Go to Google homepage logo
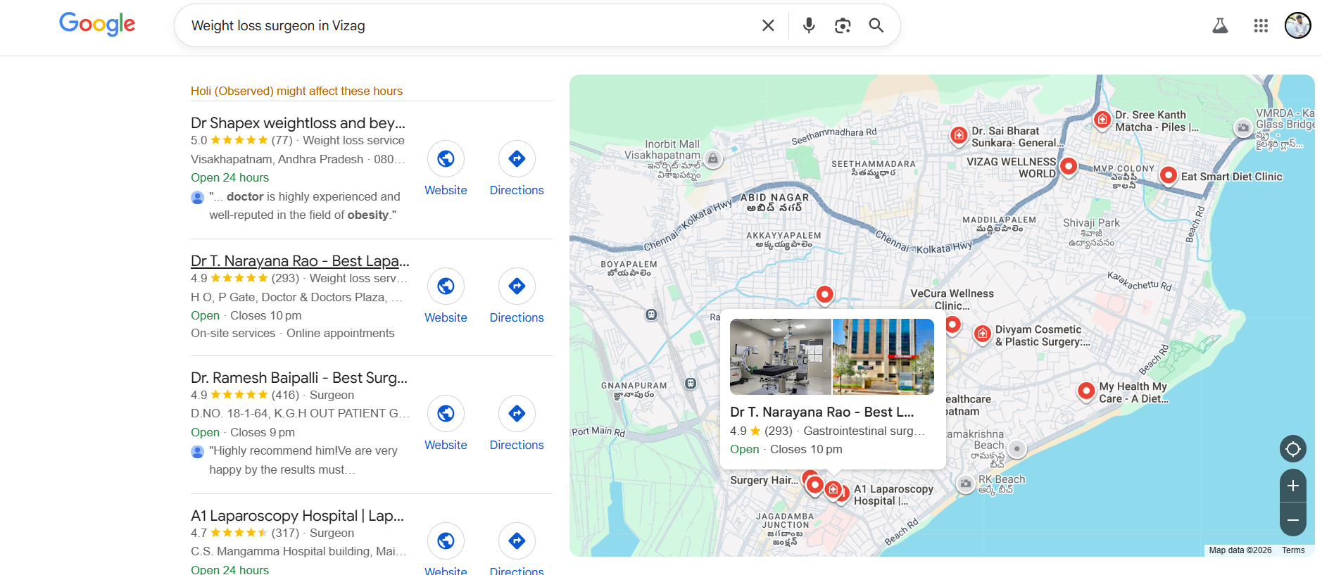1322x575 pixels. coord(97,25)
